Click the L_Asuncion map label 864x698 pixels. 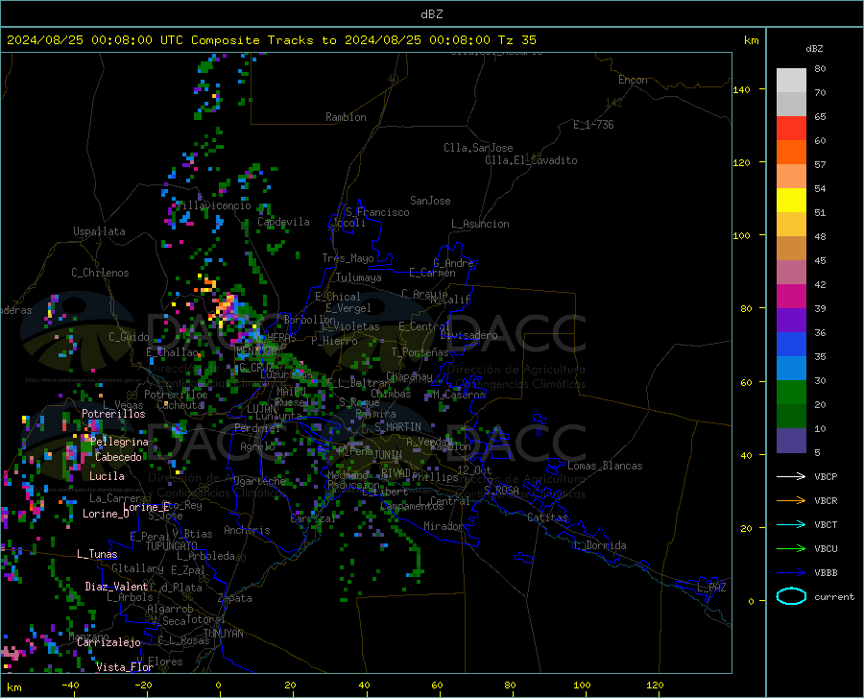tap(480, 224)
